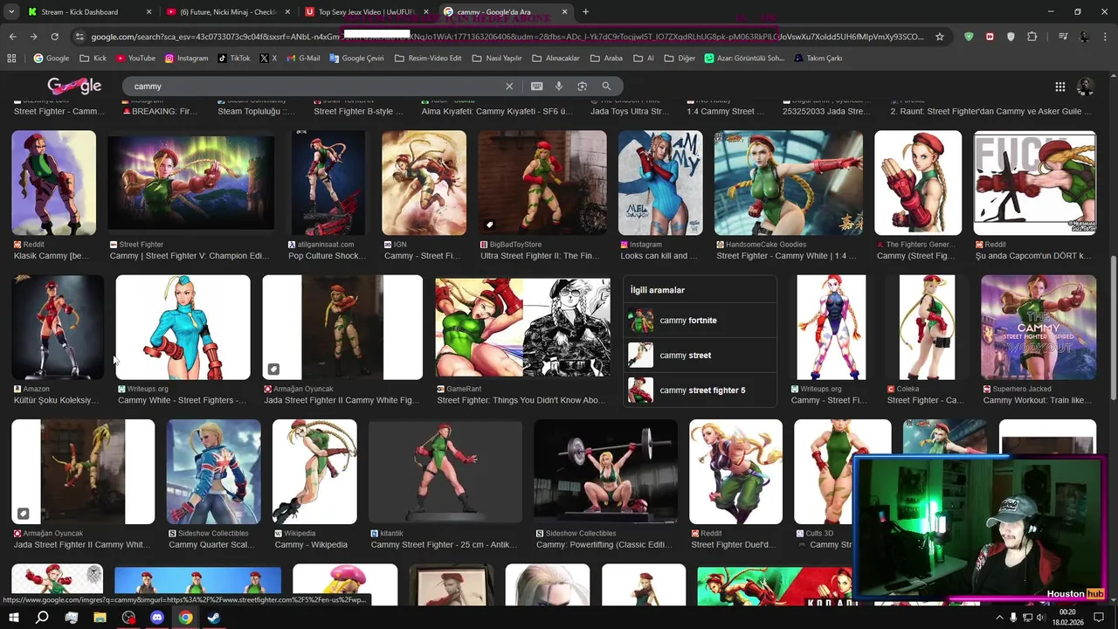
Task: Click the Google logo
Action: tap(74, 86)
